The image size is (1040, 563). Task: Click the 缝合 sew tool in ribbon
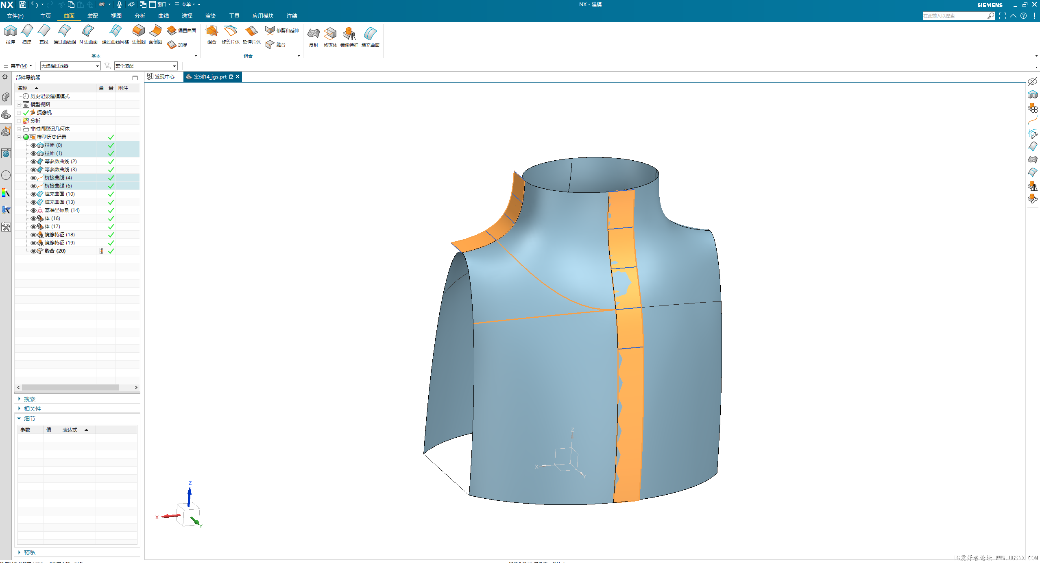(x=275, y=45)
